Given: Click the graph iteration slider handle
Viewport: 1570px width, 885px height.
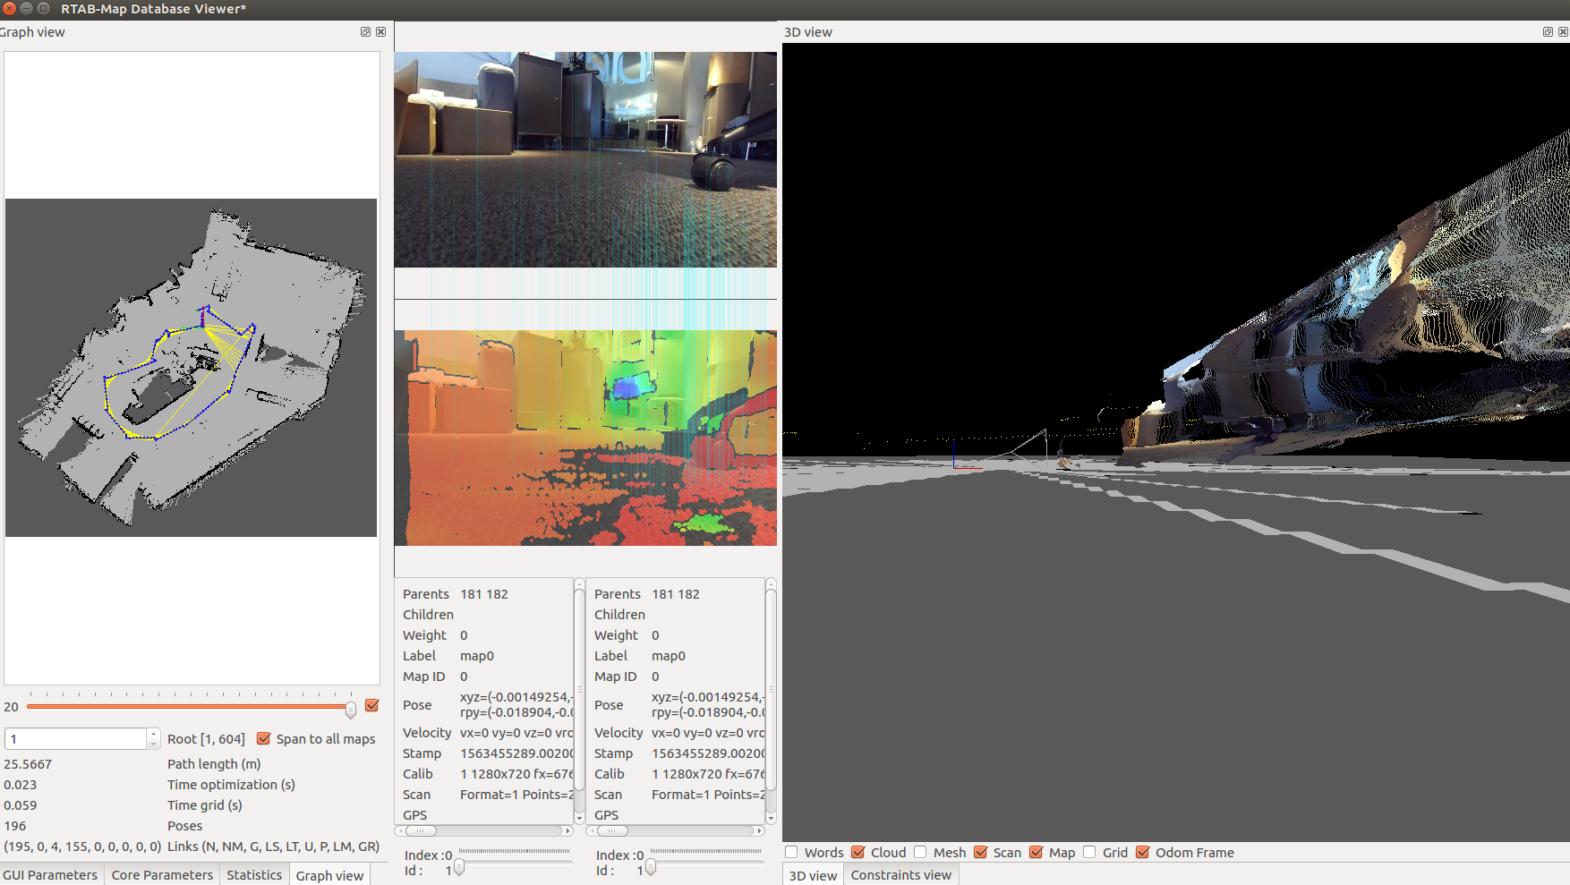Looking at the screenshot, I should pos(351,710).
